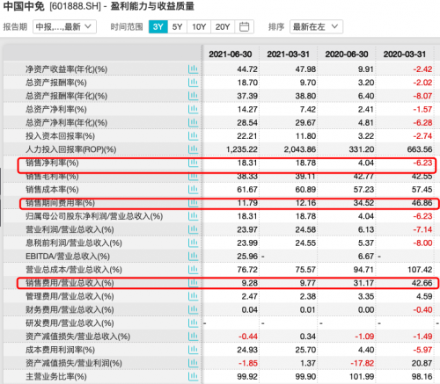Select the 主营业务比率(%) row label
This screenshot has height=384, width=440.
[56, 377]
